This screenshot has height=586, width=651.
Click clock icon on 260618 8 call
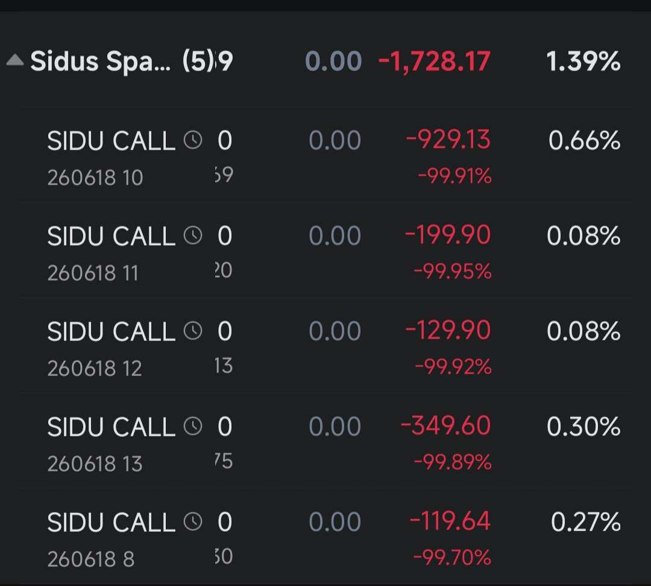pyautogui.click(x=193, y=521)
